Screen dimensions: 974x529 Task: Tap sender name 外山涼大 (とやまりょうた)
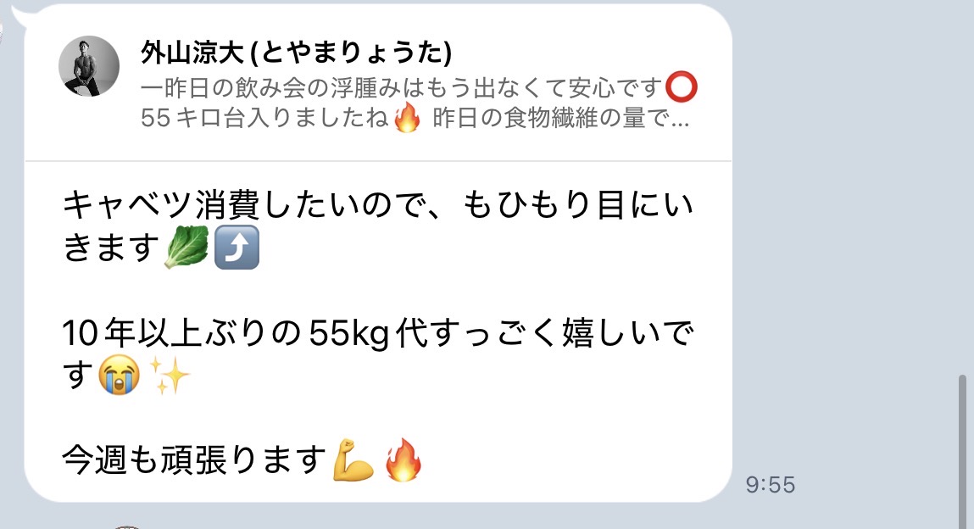(x=297, y=53)
